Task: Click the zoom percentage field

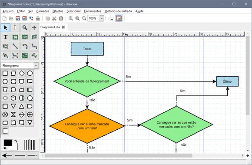Action: 94,18
